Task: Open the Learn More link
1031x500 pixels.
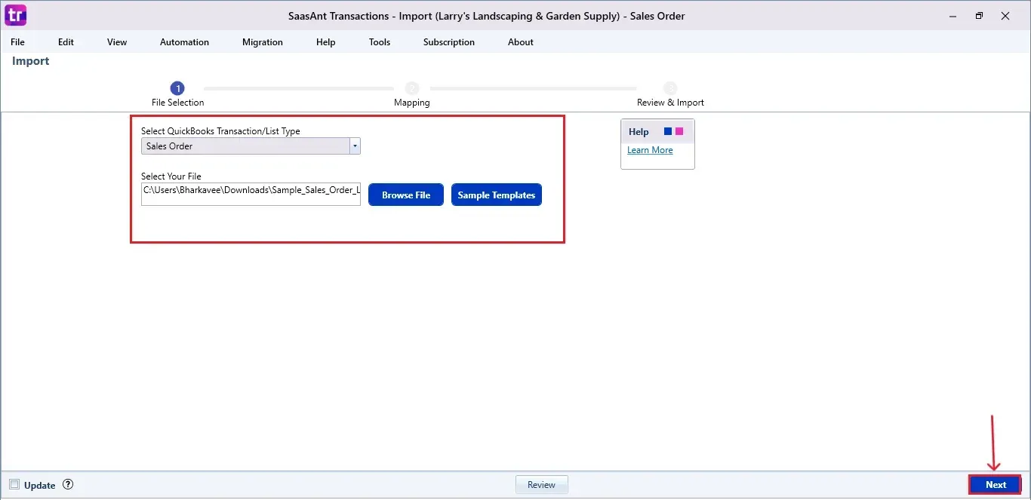Action: pos(650,150)
